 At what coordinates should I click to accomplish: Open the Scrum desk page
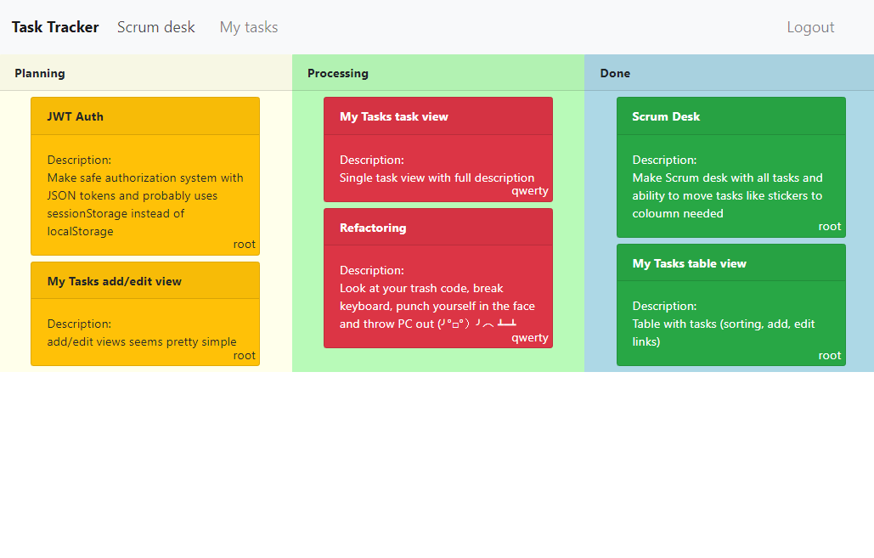coord(156,27)
